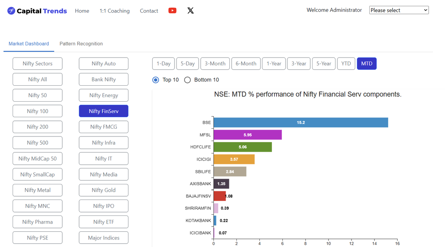Choose the 6-Month timeframe
This screenshot has height=247, width=445.
pos(246,63)
